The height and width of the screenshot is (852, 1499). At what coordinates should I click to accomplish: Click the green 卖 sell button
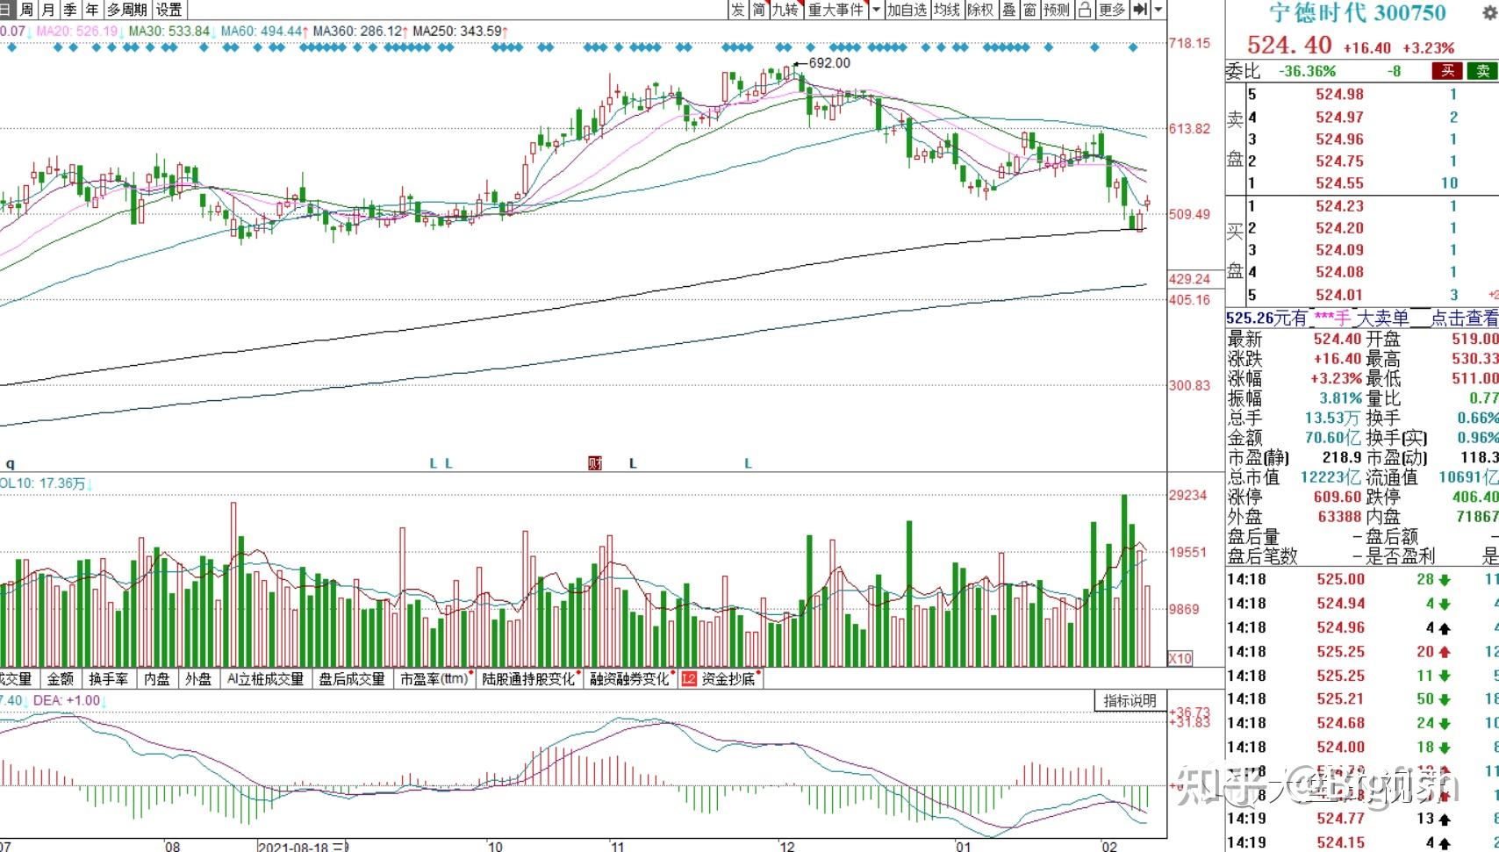(1483, 71)
